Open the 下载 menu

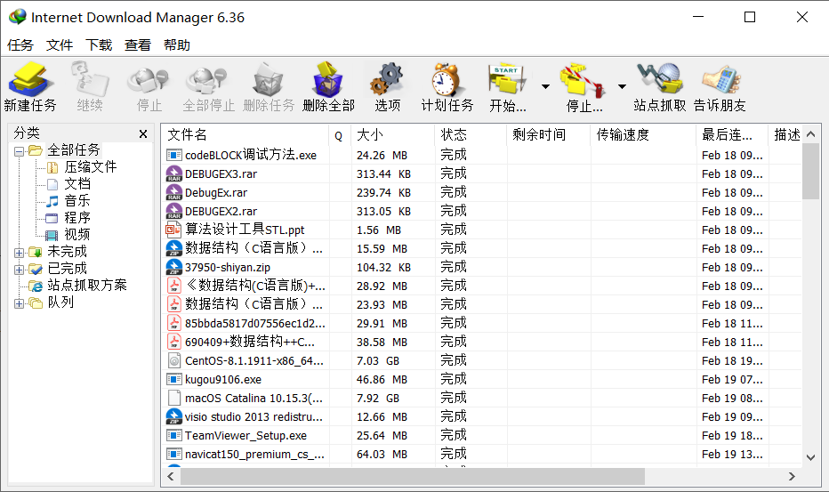[x=99, y=45]
